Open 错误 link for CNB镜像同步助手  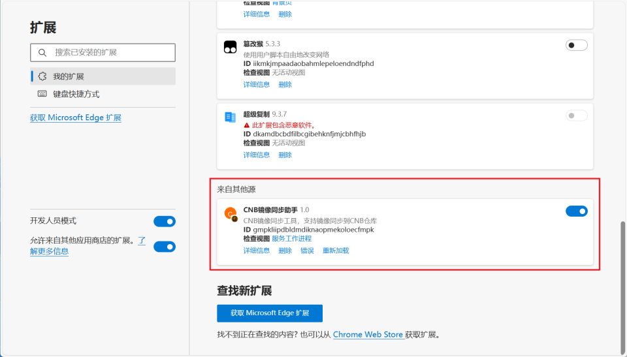click(x=307, y=251)
